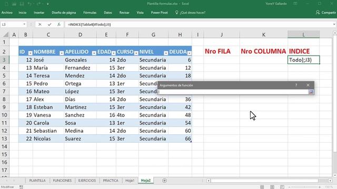Click the red INDICE heading cell
Viewport: 337px width, 189px height.
click(x=303, y=51)
